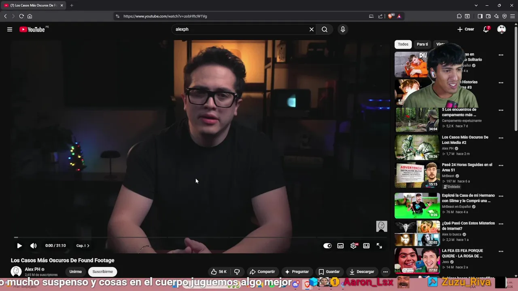Open 'Pasé 24 Horas Seguidas en el Area 51' title
The width and height of the screenshot is (518, 291).
[x=467, y=167]
